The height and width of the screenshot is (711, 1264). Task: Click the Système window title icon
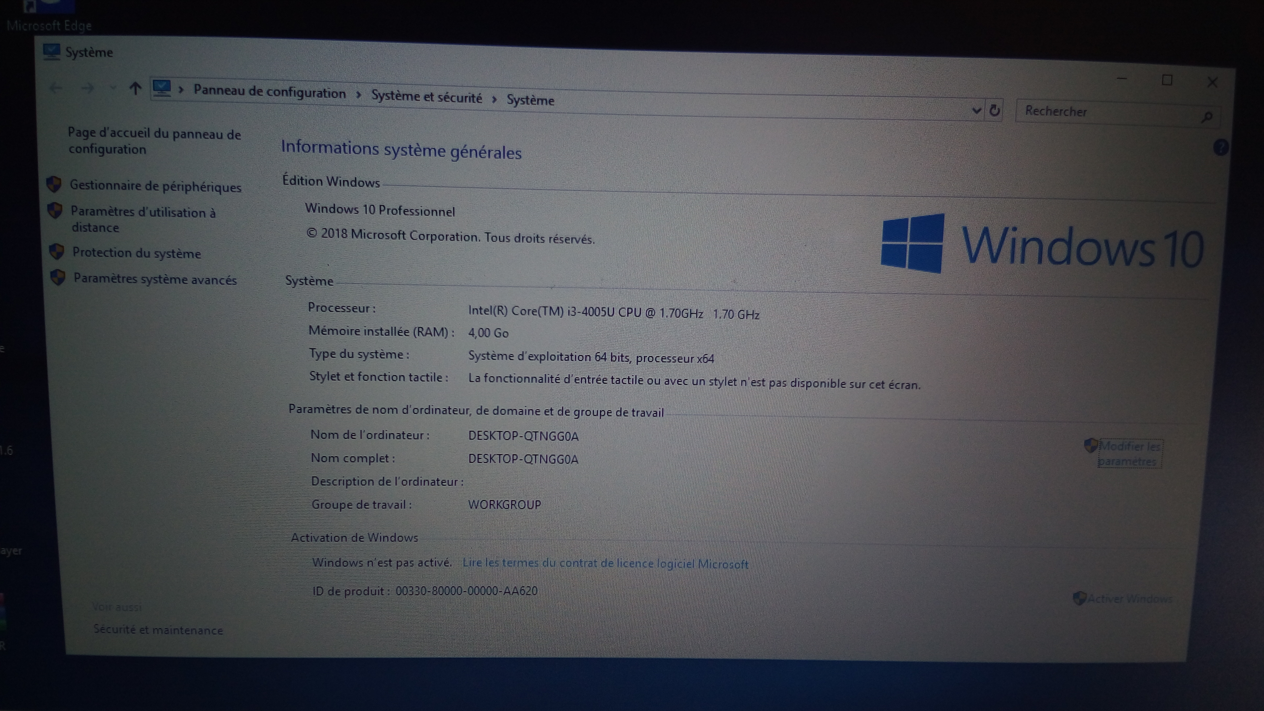coord(51,51)
